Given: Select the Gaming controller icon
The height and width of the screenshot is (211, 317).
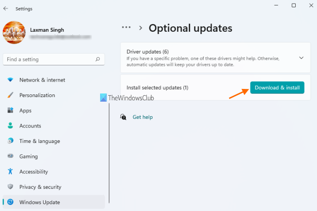Looking at the screenshot, I should click(x=10, y=156).
